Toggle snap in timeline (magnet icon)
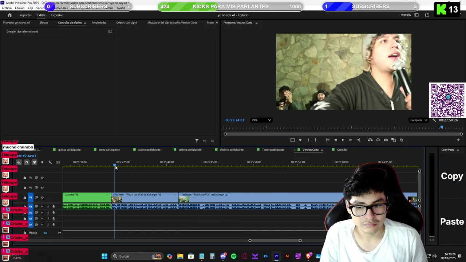 click(x=27, y=162)
